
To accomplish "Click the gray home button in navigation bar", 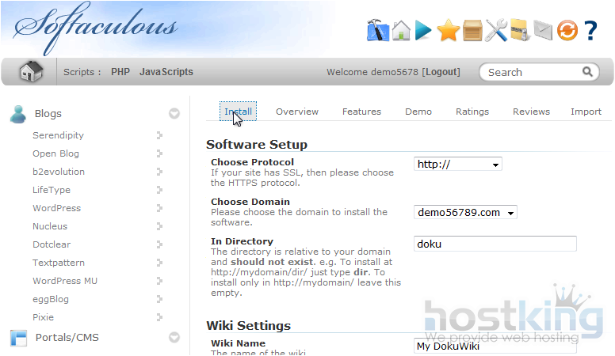I will [x=31, y=72].
